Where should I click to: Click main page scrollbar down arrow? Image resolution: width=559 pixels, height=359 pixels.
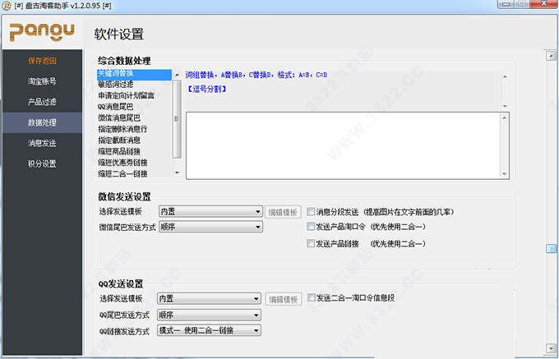coord(551,348)
